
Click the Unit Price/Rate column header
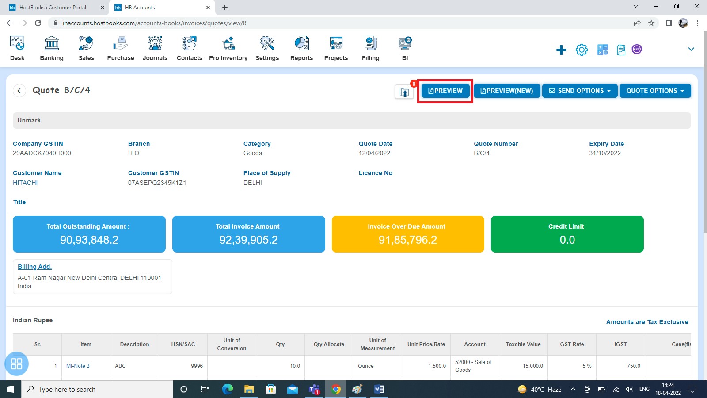coord(426,344)
